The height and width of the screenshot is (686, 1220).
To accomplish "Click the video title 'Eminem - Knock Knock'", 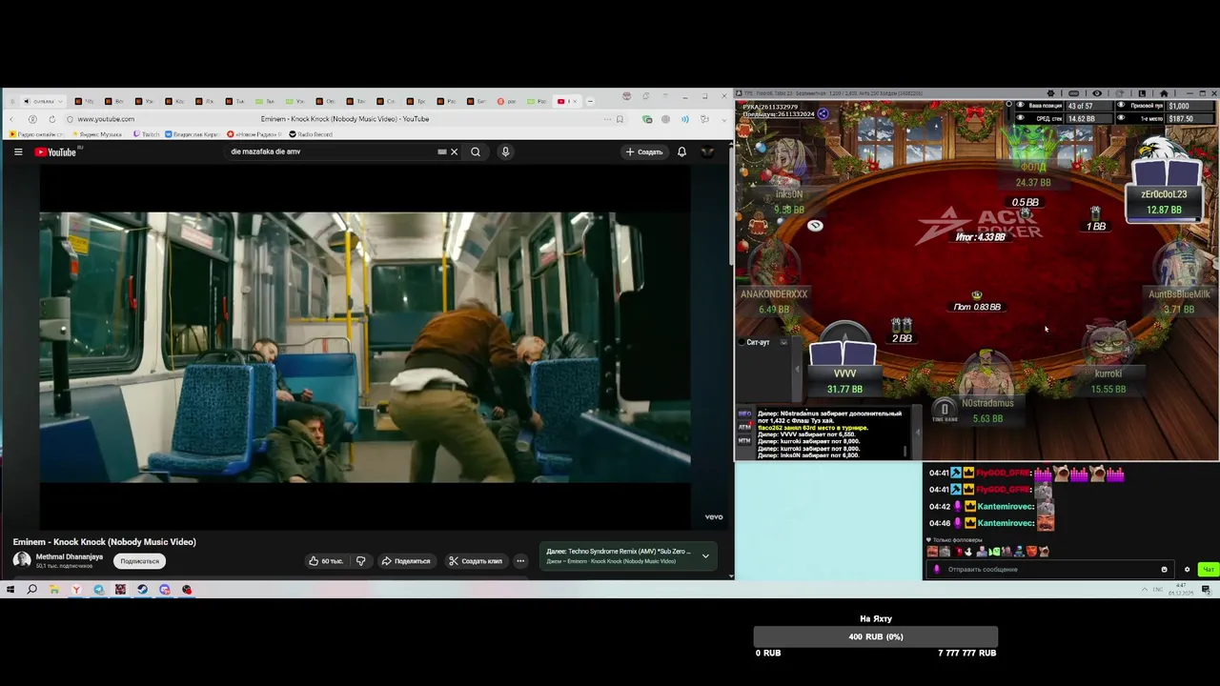I will (105, 542).
